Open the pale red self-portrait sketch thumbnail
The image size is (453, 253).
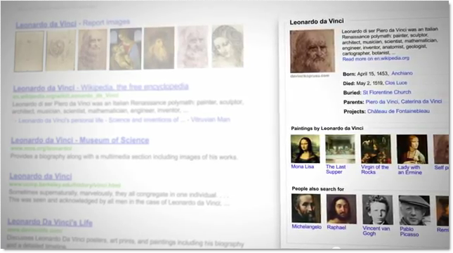click(x=192, y=47)
